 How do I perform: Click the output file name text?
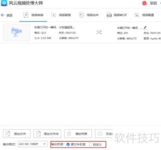[x=130, y=28]
